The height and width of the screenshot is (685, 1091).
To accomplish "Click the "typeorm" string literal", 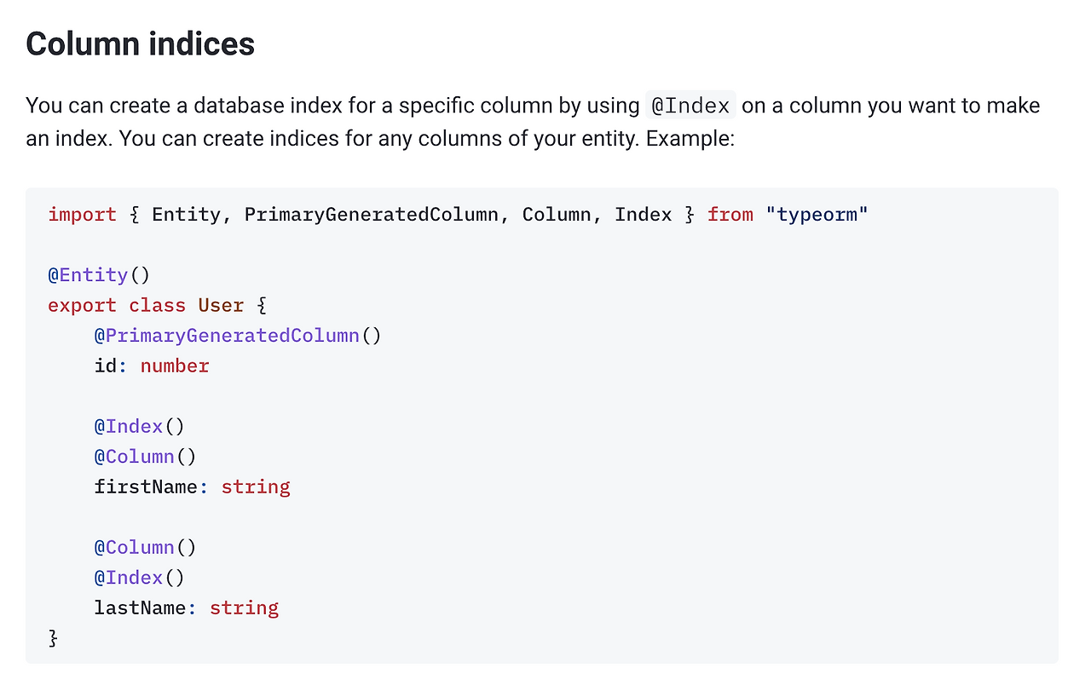I will point(817,215).
